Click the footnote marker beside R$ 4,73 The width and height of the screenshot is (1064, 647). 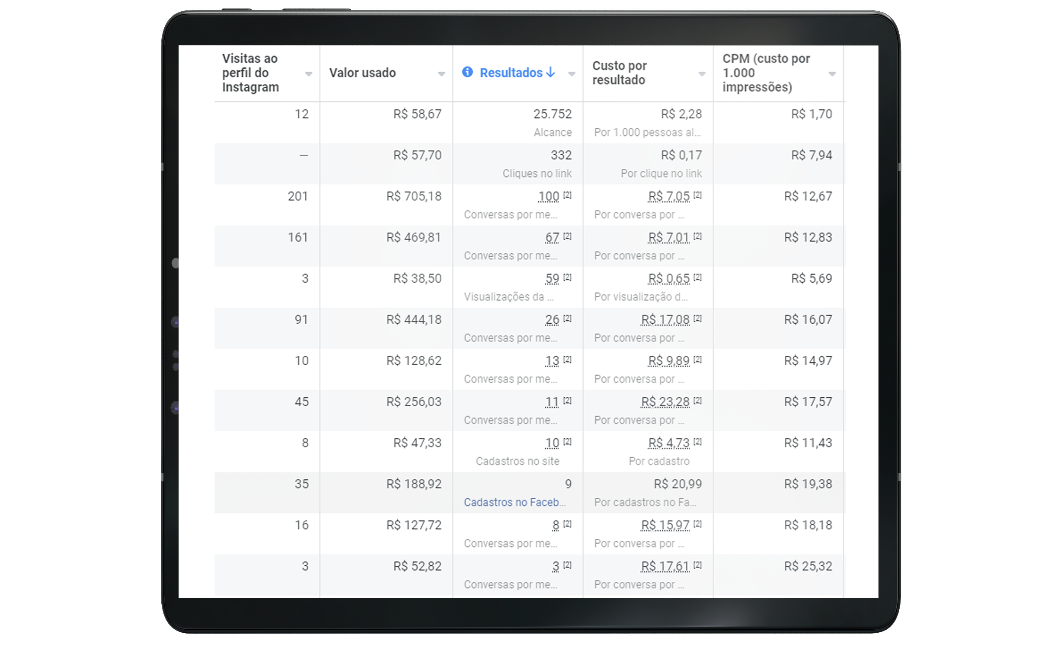[x=697, y=441]
